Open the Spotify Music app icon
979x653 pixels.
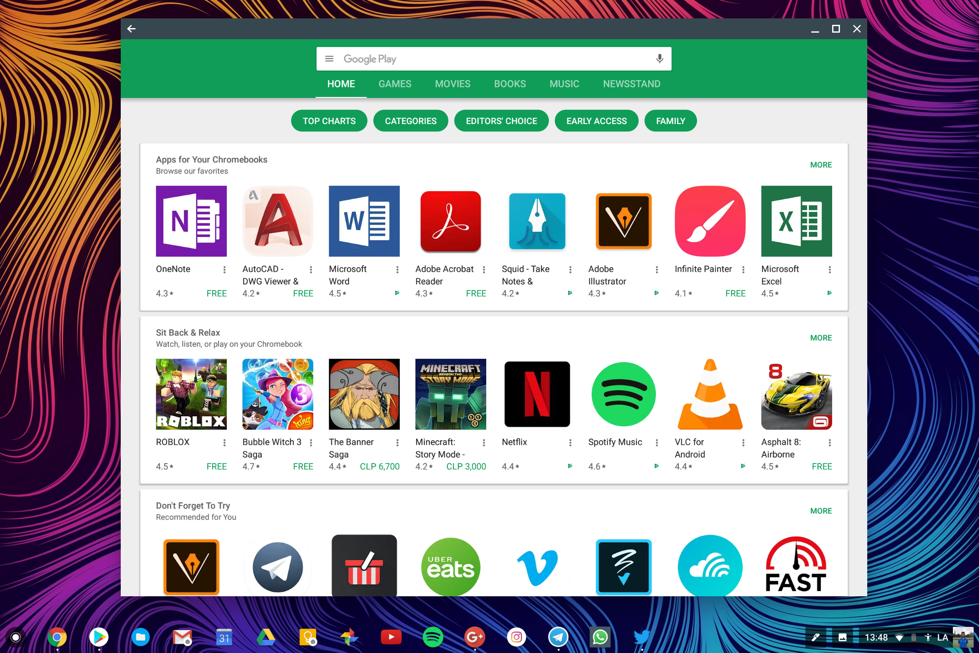coord(624,394)
